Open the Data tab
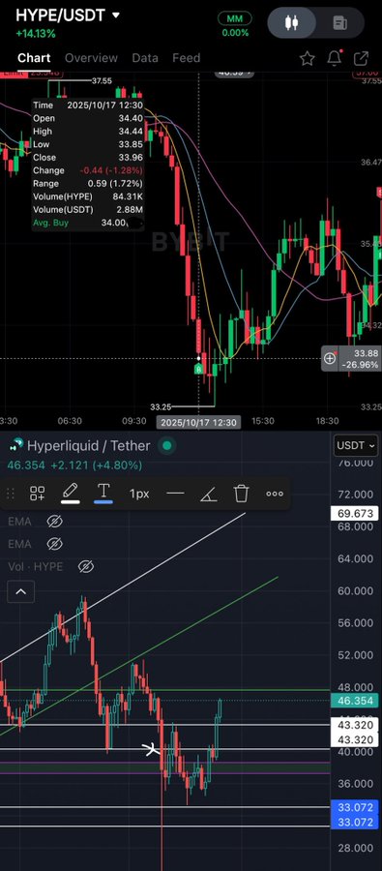Screen dimensions: 382x871 click(x=145, y=58)
